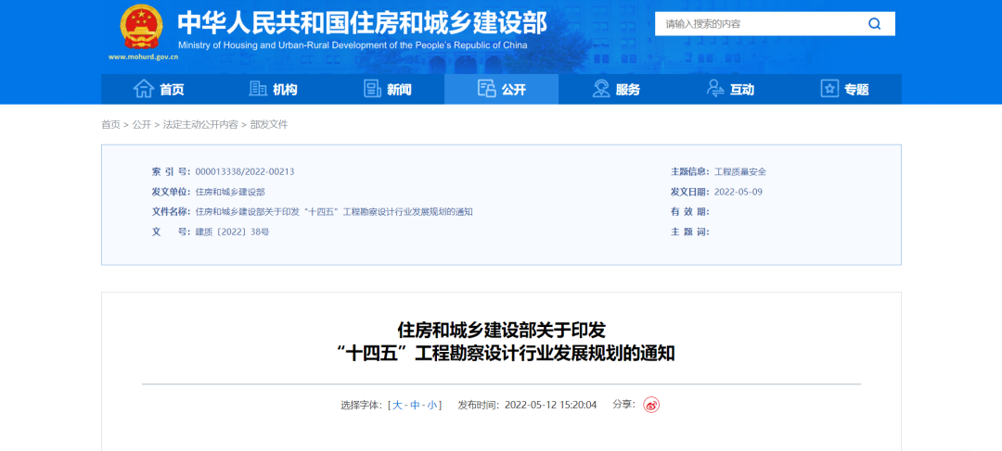Click the building icon for 机构
The image size is (1002, 451).
click(x=259, y=89)
